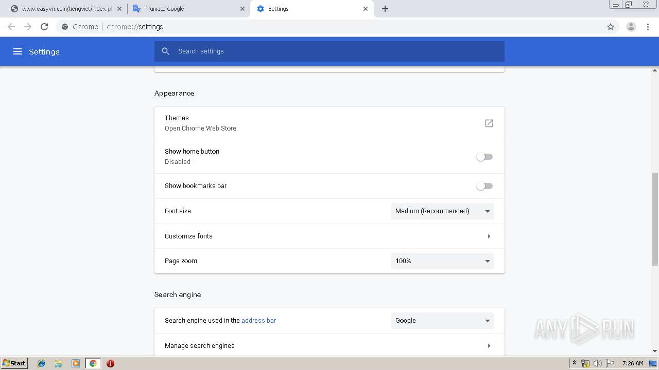
Task: Close the easyvn.com tab
Action: point(119,9)
